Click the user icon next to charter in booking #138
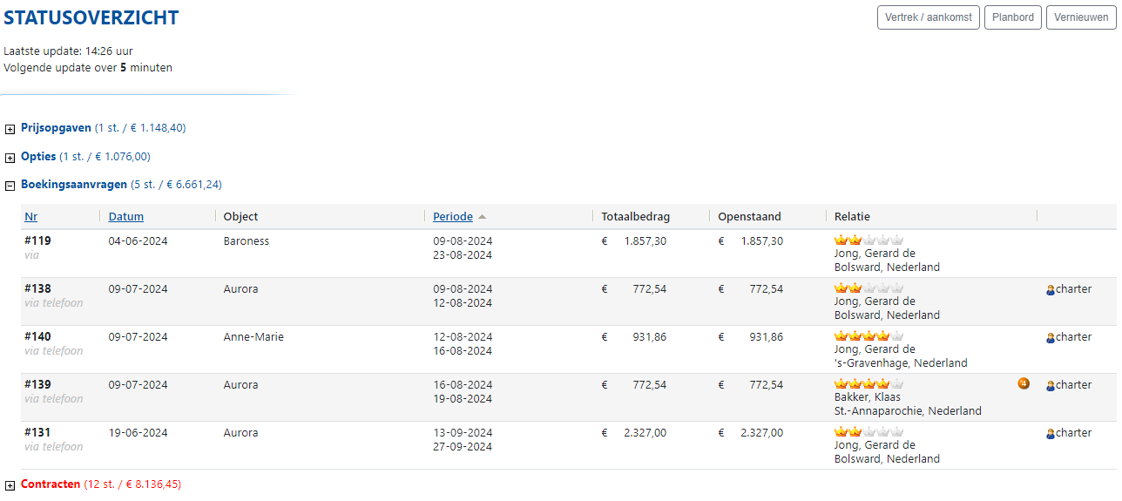Screen dimensions: 1122x501 [1051, 290]
